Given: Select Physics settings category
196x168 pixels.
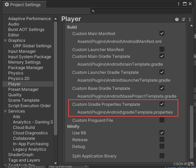Looking at the screenshot, I should click(16, 73).
